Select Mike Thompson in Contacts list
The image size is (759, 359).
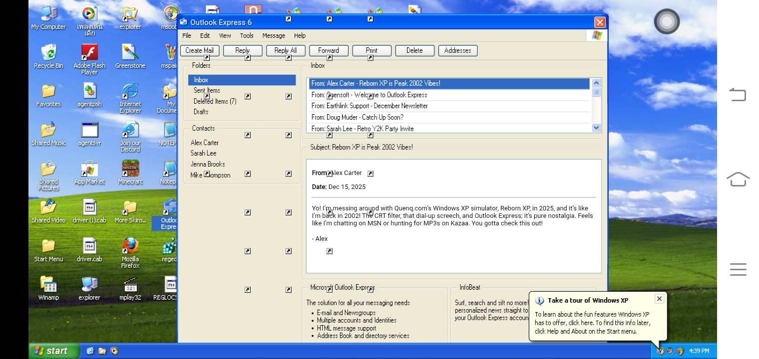tap(210, 175)
